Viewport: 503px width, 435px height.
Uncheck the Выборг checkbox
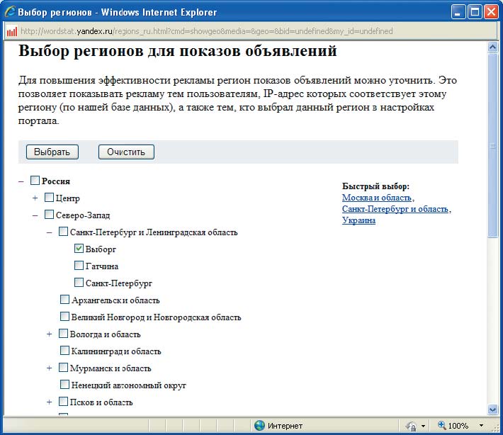coord(79,249)
